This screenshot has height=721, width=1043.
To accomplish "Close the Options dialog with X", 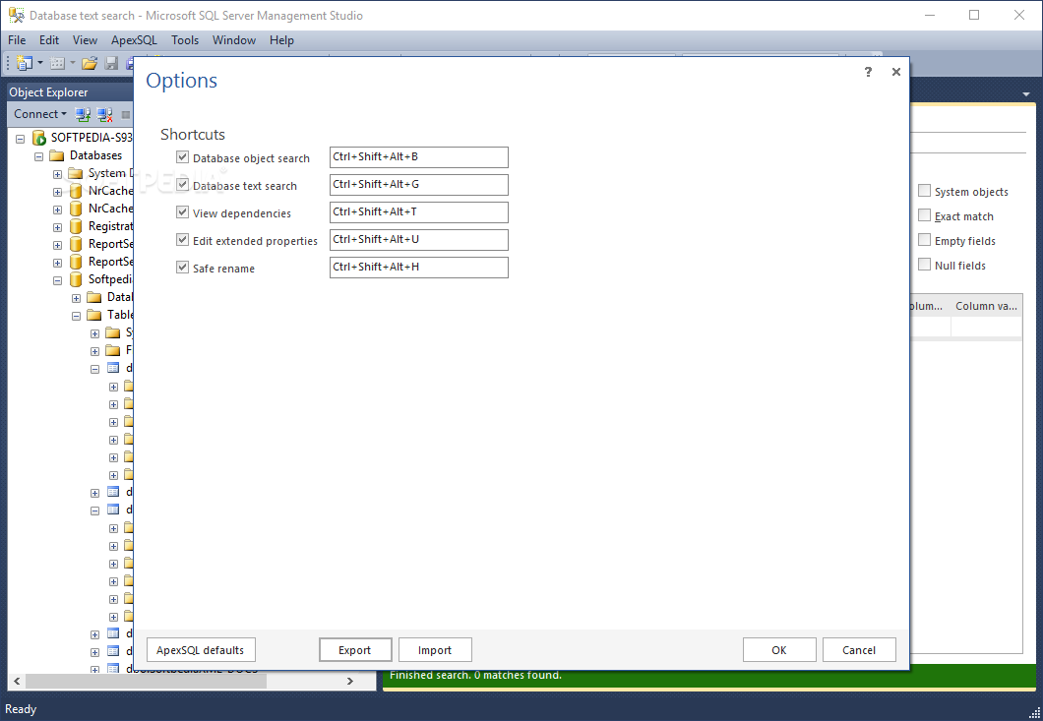I will coord(896,72).
